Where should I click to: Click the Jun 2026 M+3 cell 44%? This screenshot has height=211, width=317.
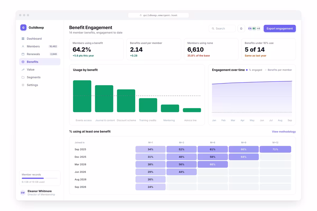click(x=181, y=172)
